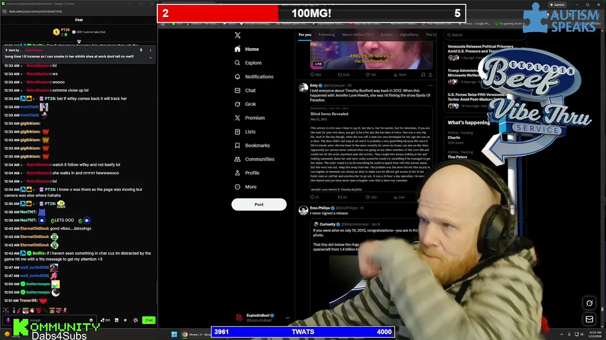Like the video post with 31K likes
606x340 pixels.
pos(371,75)
